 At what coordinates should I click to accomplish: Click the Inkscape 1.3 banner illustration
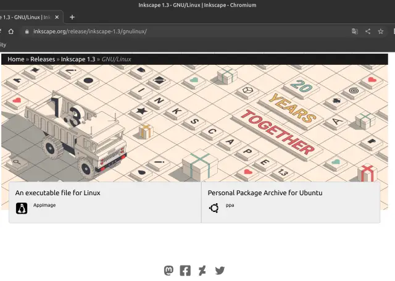pyautogui.click(x=194, y=123)
